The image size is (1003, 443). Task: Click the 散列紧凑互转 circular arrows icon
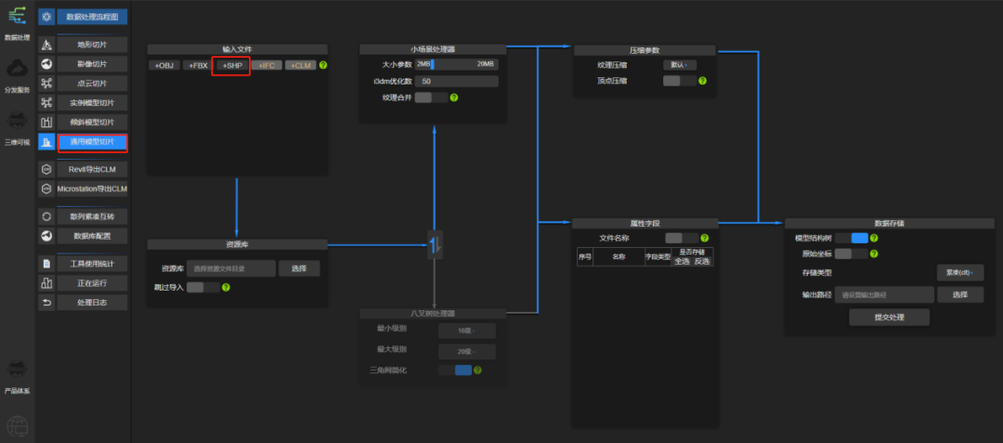point(46,216)
